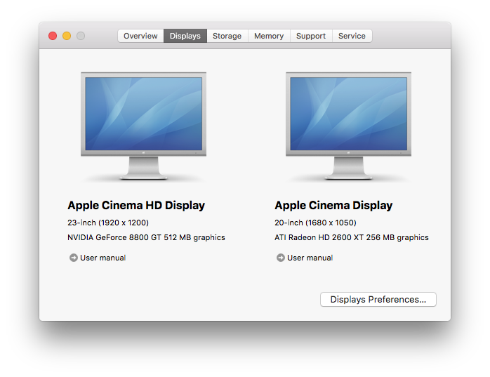Click the 23-inch (1920 x 1200) text
Image resolution: width=490 pixels, height=377 pixels.
[x=108, y=223]
